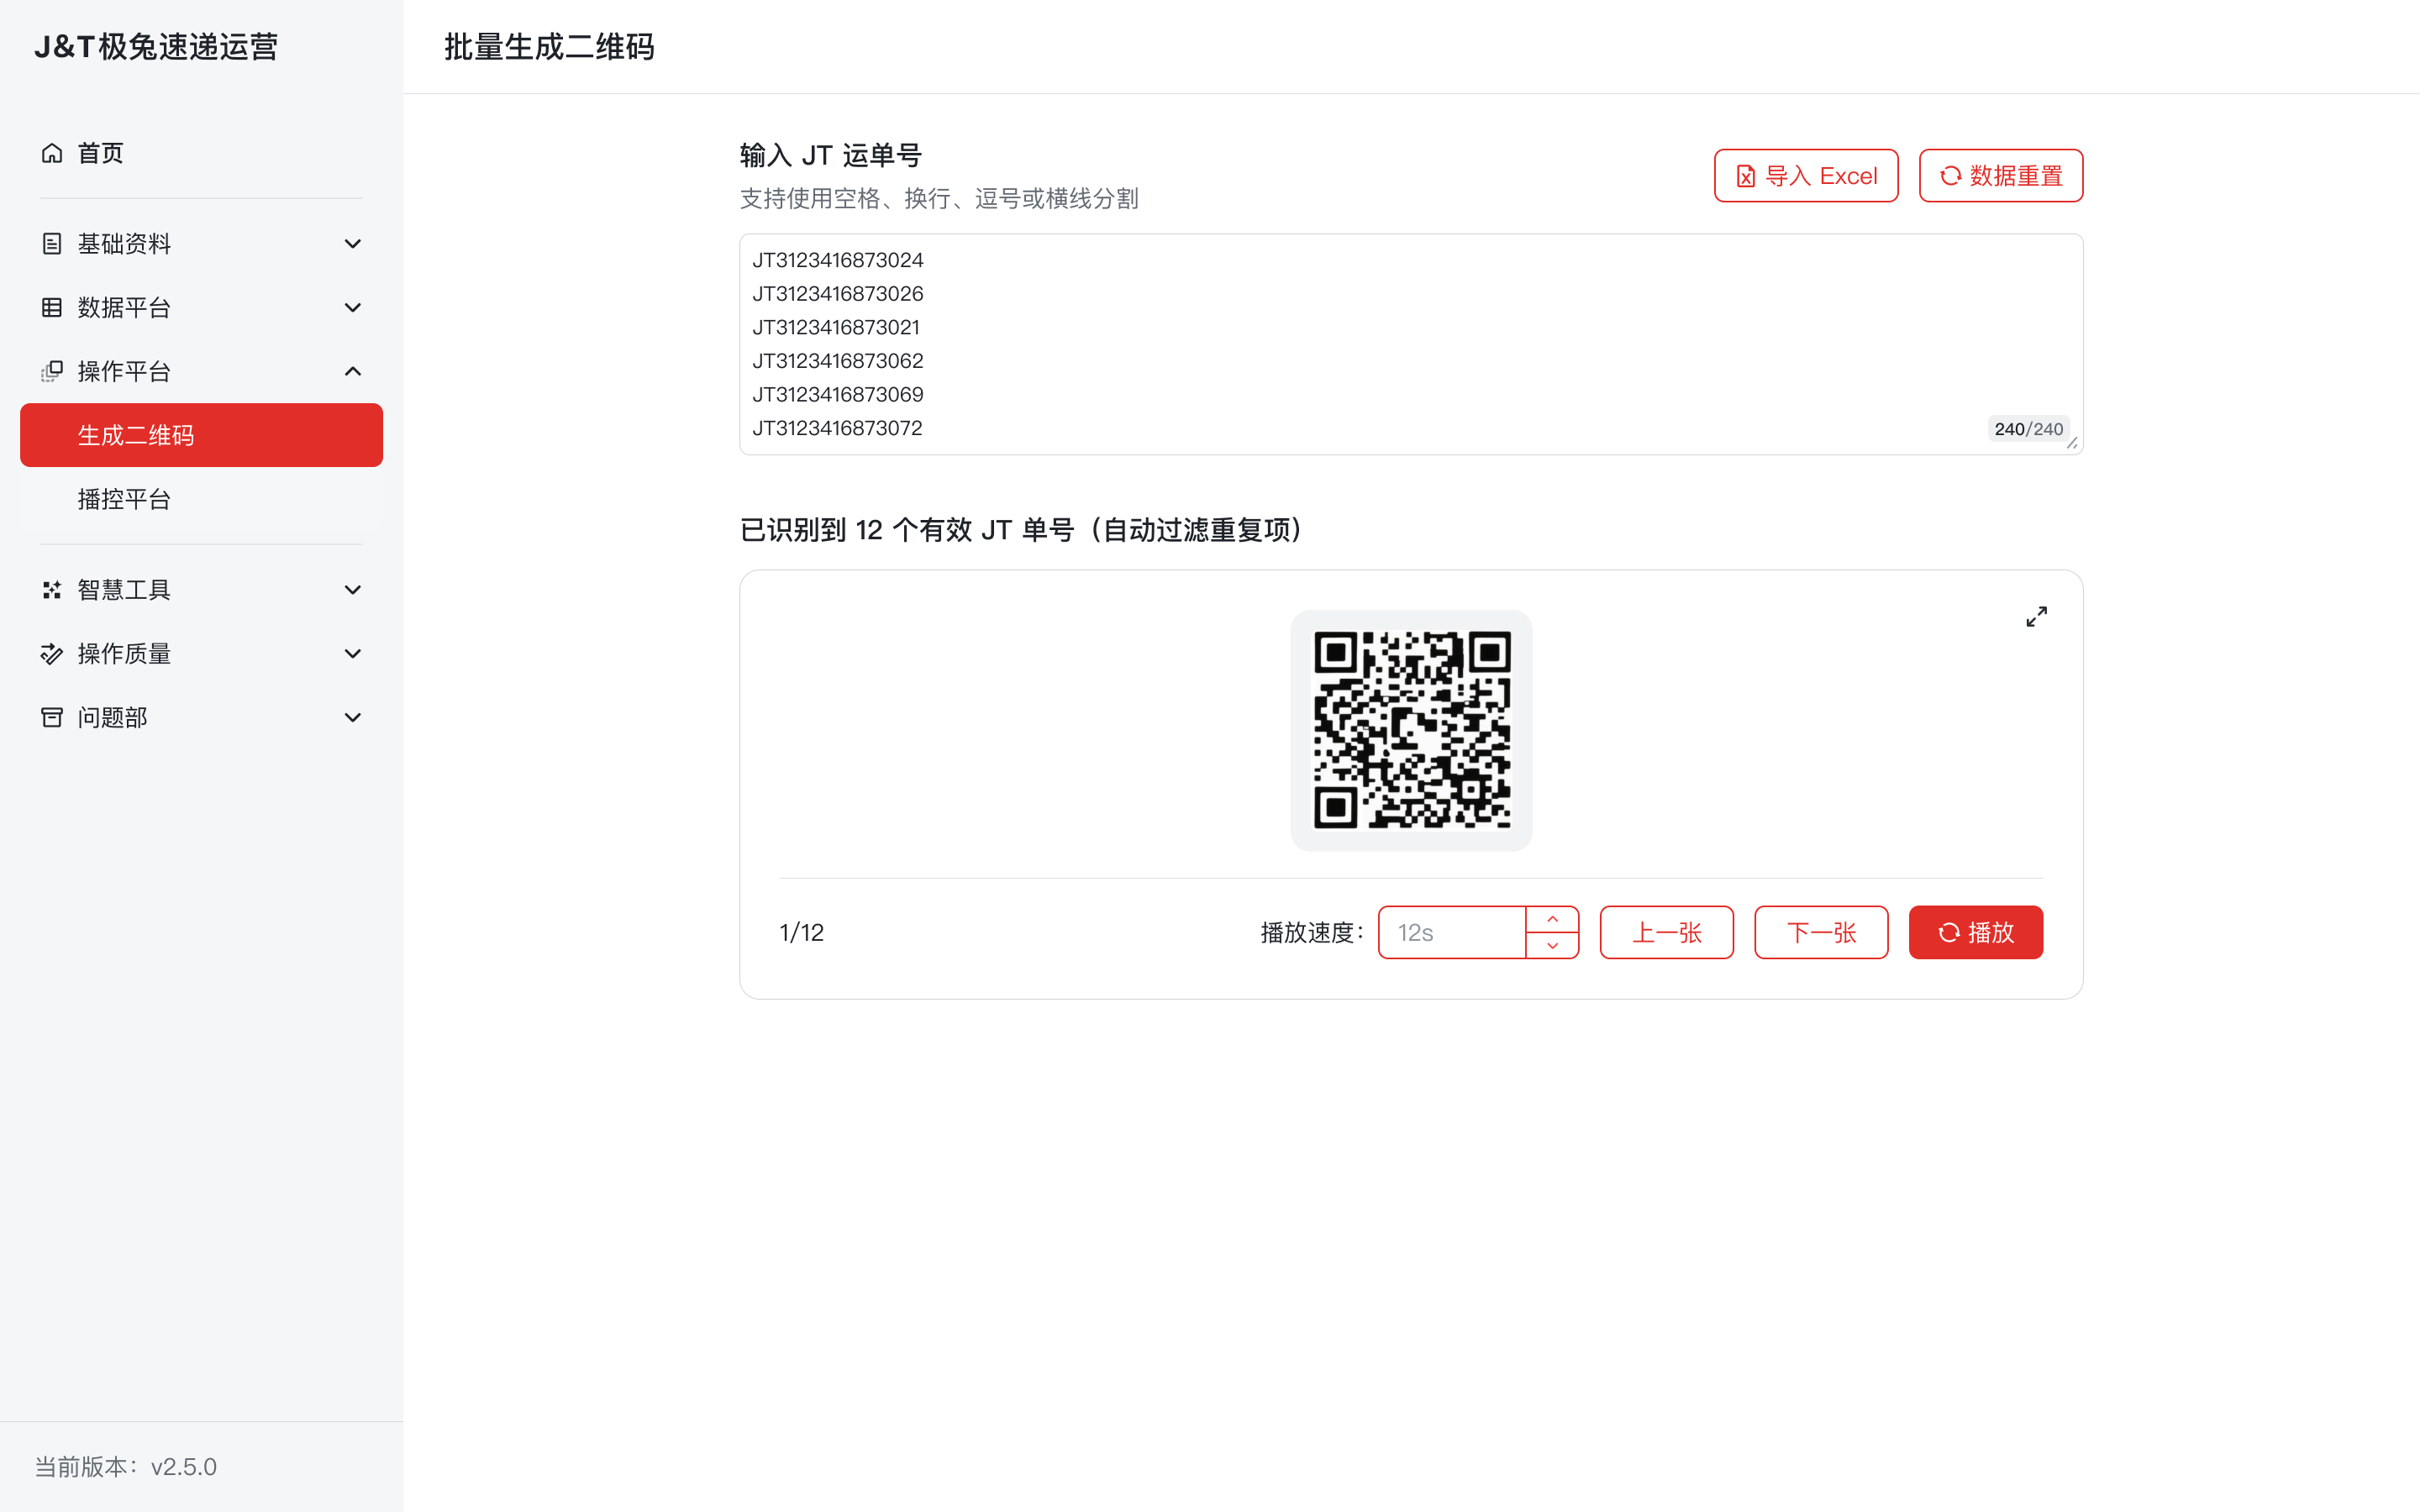
Task: Start QR playback with 播放 button
Action: tap(1975, 932)
